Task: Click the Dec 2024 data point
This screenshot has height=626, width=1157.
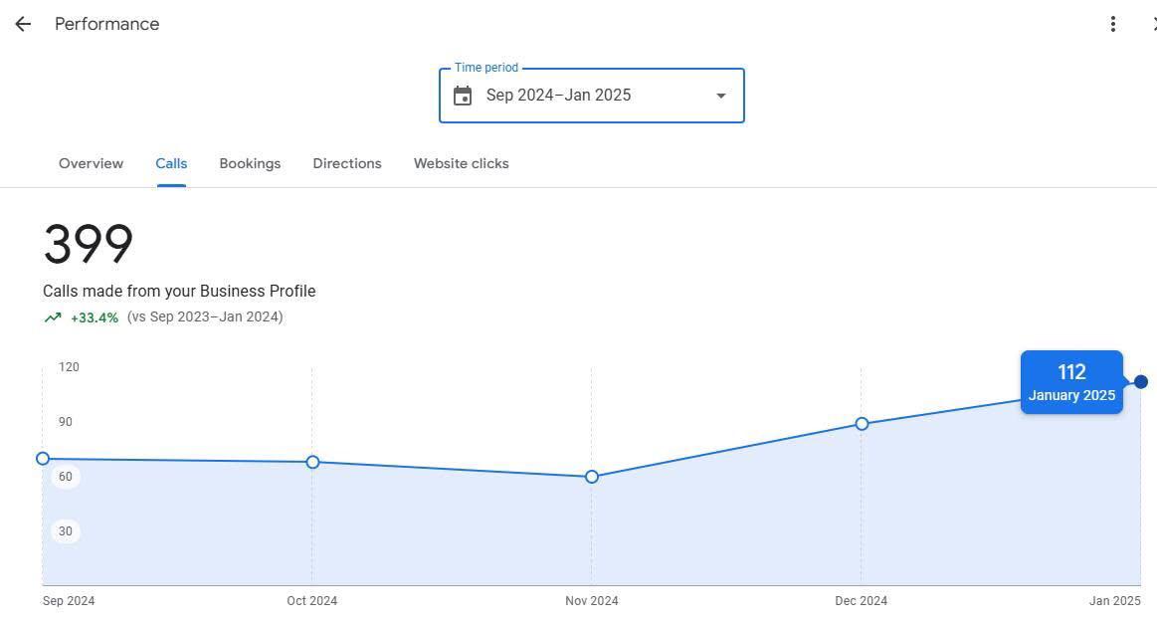Action: tap(862, 424)
